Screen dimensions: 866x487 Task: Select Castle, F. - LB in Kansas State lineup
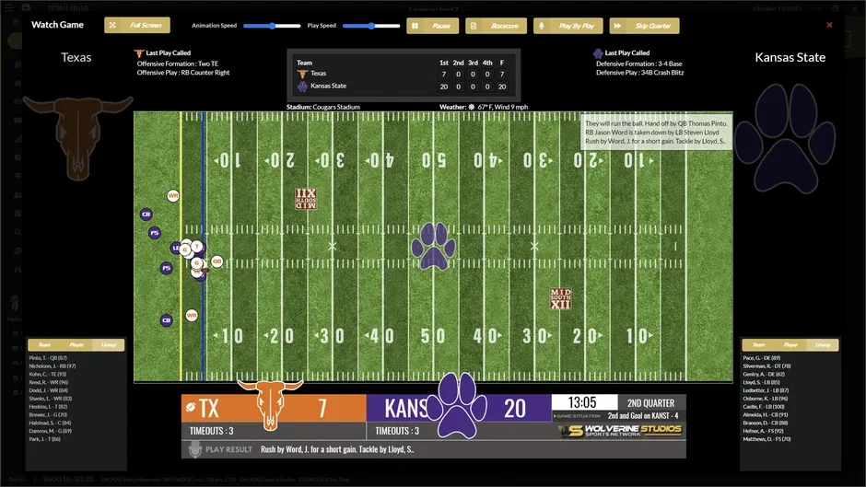[x=765, y=406]
